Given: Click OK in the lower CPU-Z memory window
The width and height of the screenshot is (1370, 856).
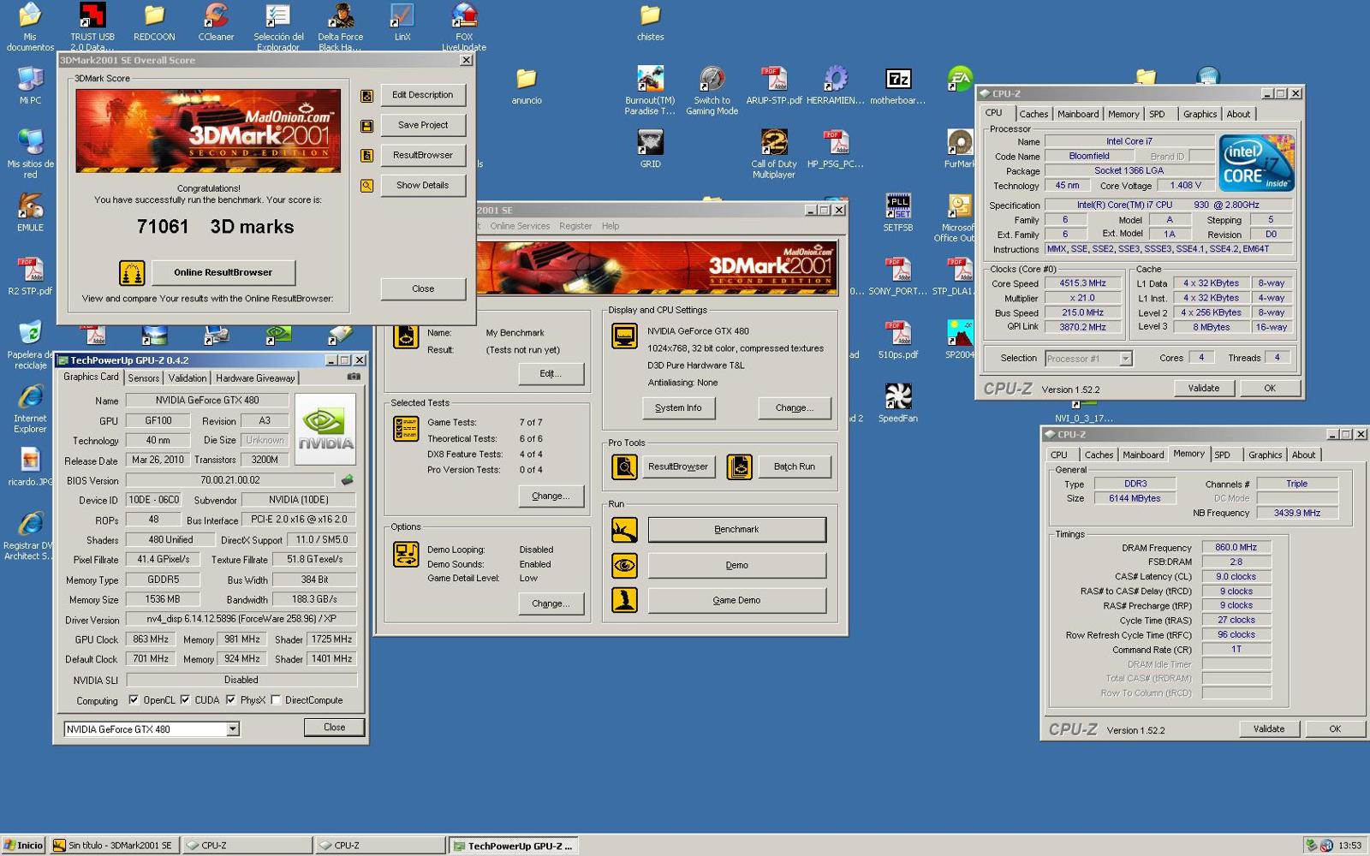Looking at the screenshot, I should point(1335,729).
